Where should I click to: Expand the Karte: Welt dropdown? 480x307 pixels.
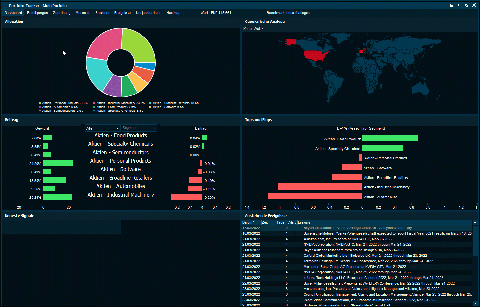253,29
